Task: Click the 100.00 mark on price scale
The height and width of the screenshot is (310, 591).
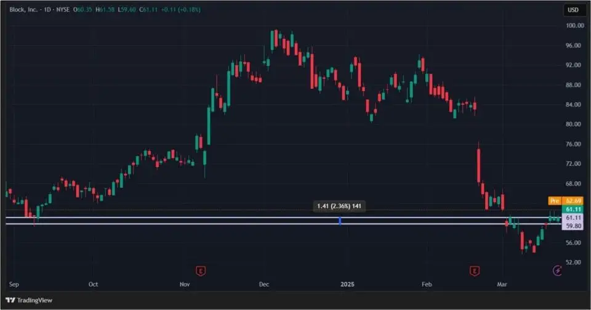Action: (574, 26)
